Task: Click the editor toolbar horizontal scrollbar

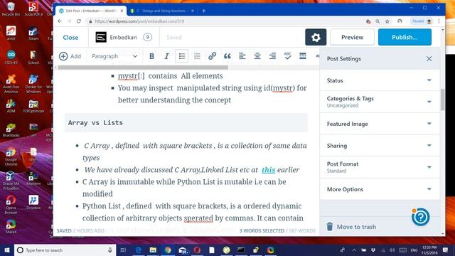Action: 143,68
